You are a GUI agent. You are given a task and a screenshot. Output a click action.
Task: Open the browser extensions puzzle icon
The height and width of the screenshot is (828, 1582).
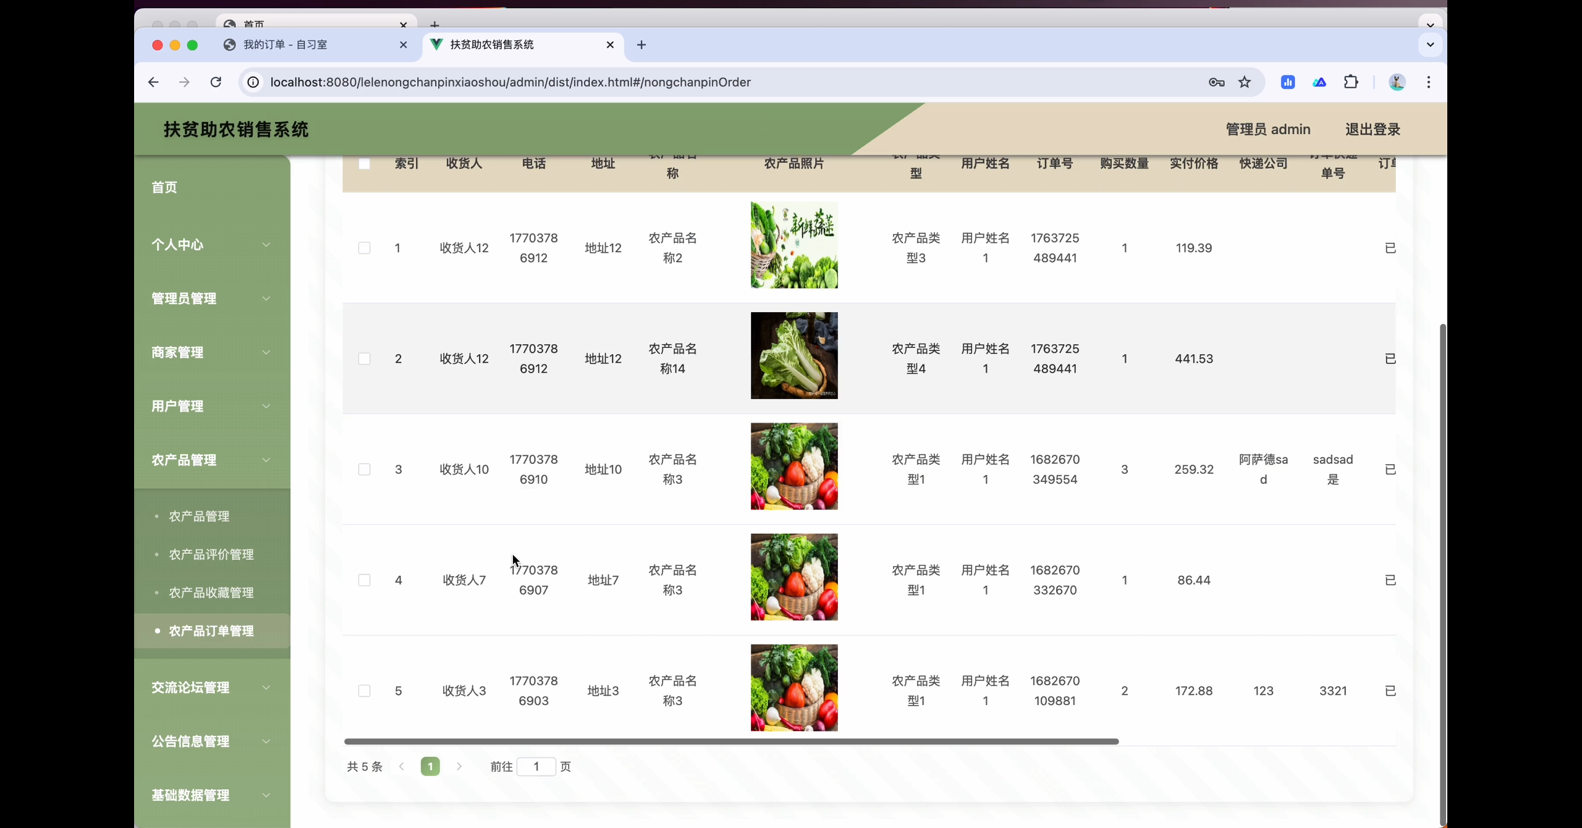point(1351,82)
